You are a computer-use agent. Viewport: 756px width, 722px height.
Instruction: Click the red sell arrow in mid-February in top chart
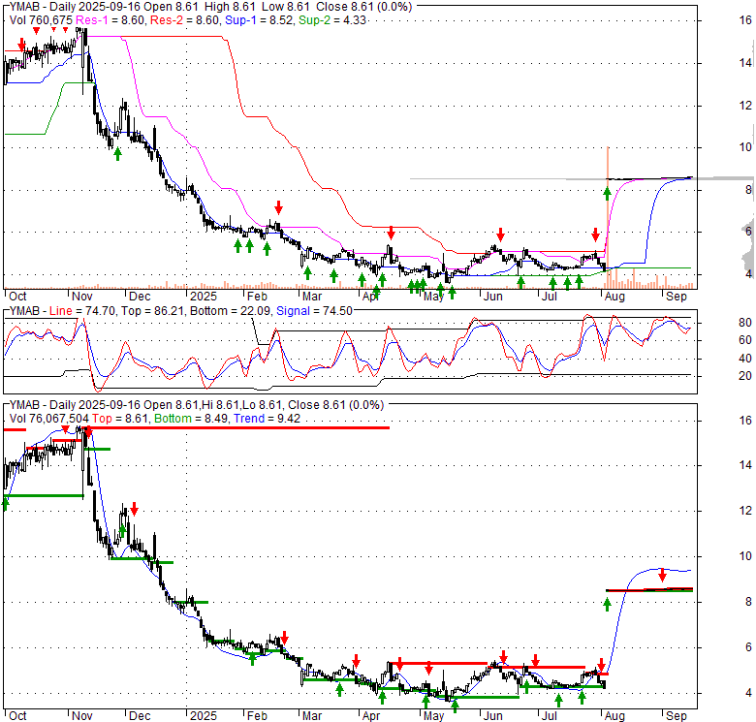pyautogui.click(x=279, y=207)
